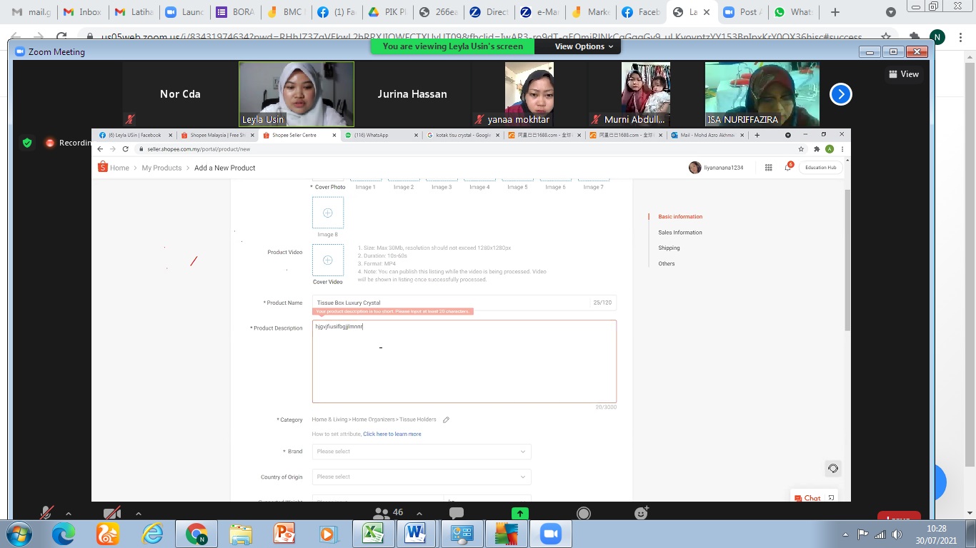Image resolution: width=976 pixels, height=548 pixels.
Task: Click the Windows Start button
Action: pos(19,533)
